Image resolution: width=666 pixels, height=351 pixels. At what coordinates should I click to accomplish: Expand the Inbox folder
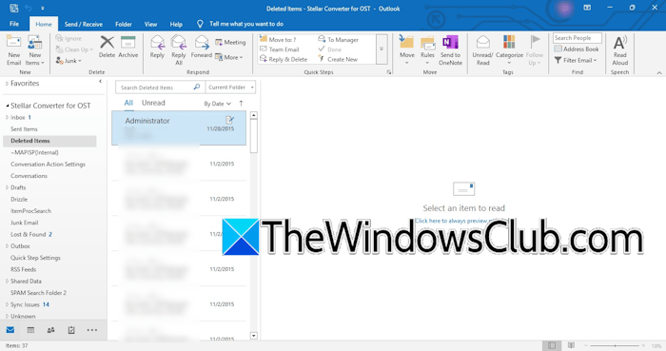point(7,117)
